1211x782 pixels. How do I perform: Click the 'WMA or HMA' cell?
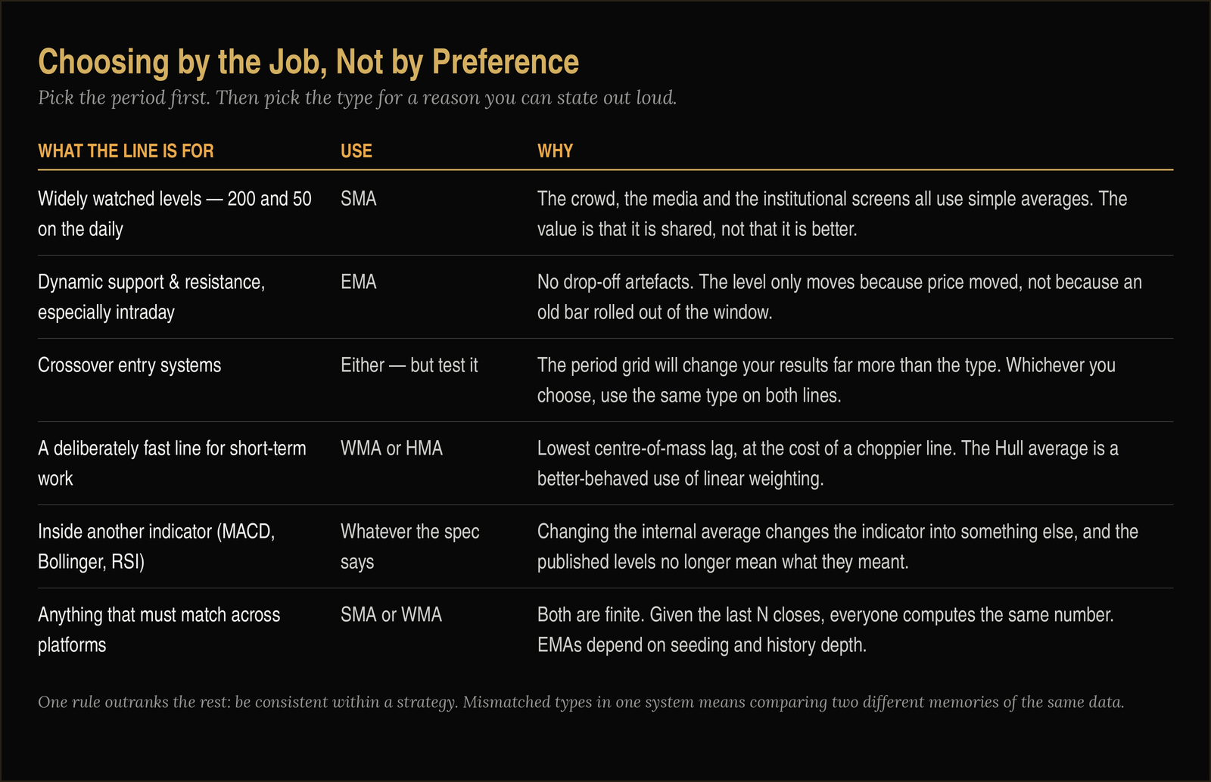tap(391, 448)
